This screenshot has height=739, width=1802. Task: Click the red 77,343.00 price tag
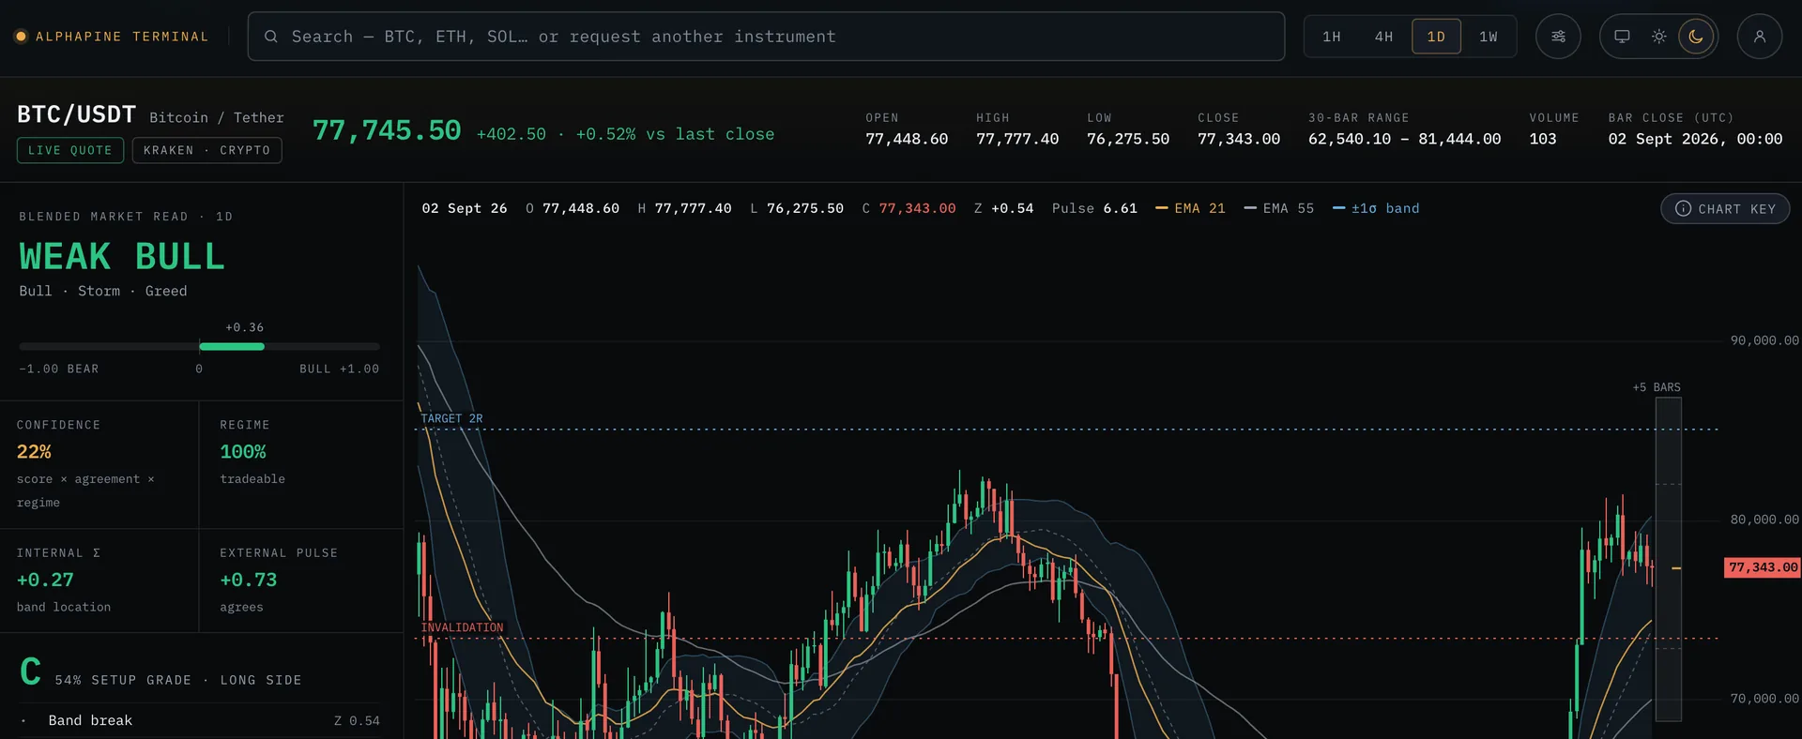(x=1763, y=567)
